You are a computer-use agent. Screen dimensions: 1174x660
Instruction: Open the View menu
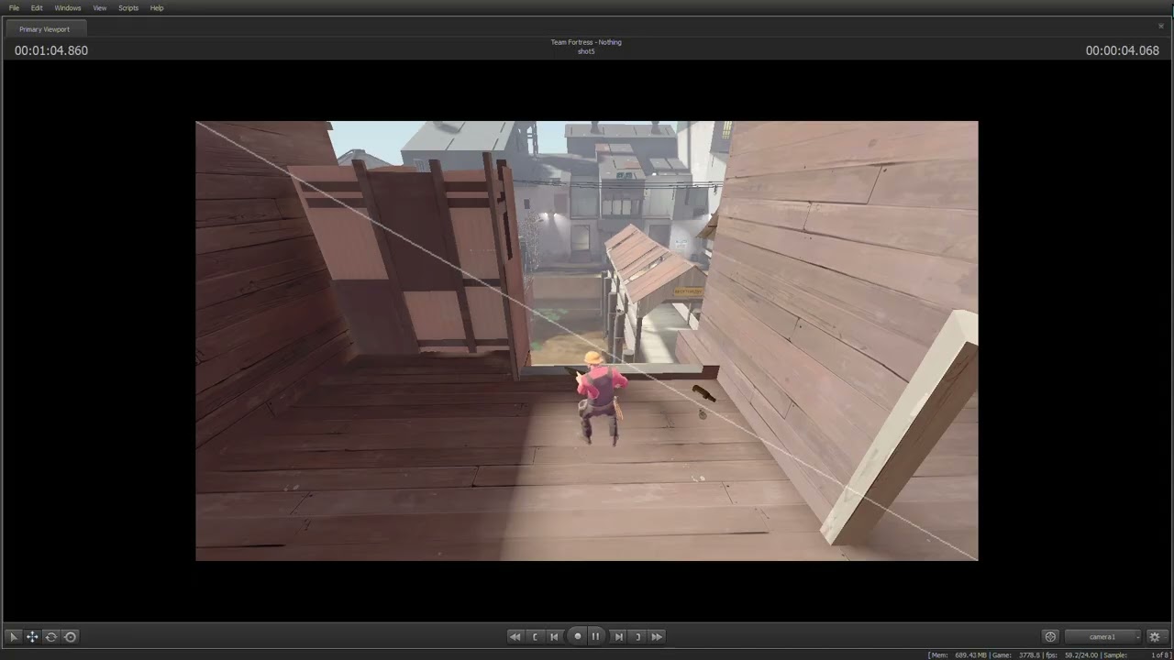(x=100, y=7)
